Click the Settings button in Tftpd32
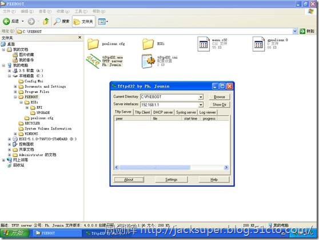This screenshot has width=319, height=240. [172, 179]
